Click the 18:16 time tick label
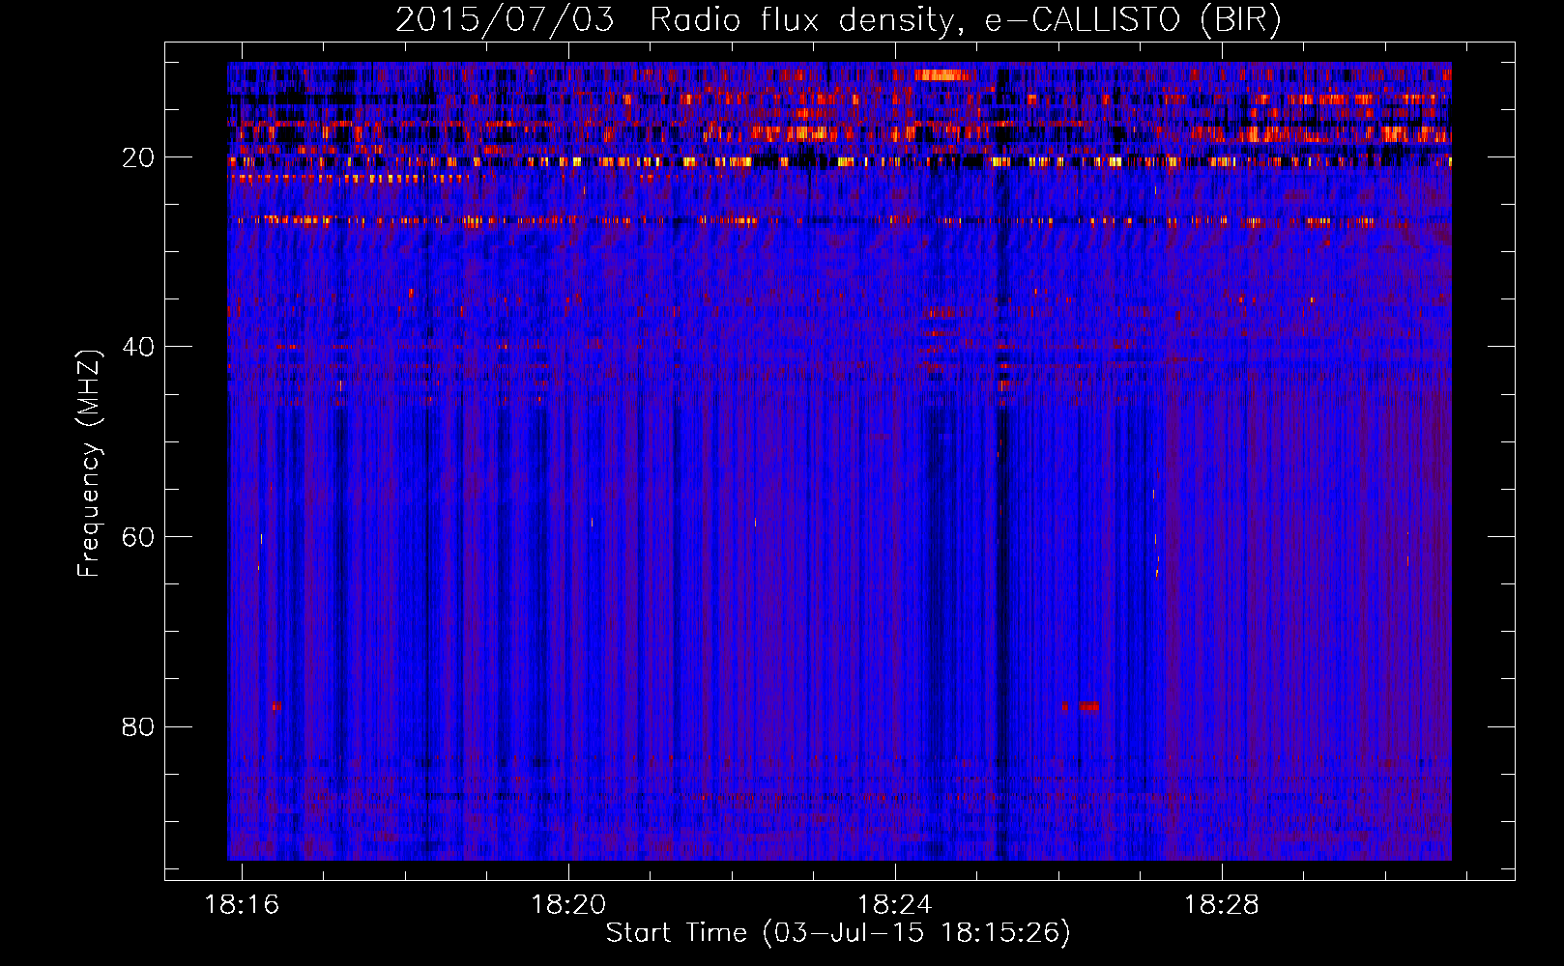Image resolution: width=1564 pixels, height=966 pixels. 242,904
